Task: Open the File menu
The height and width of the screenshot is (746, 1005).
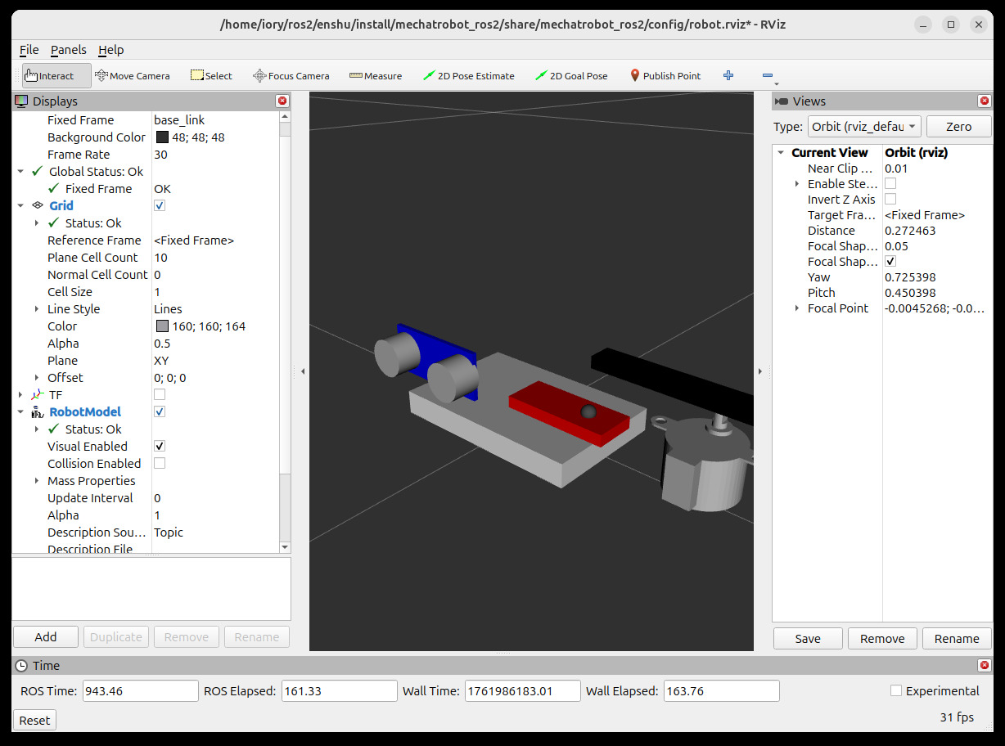Action: pos(29,50)
